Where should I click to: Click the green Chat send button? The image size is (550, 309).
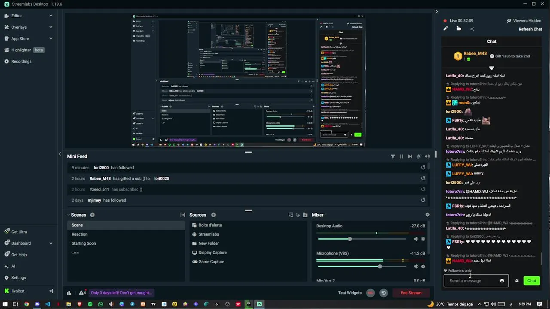(x=532, y=281)
